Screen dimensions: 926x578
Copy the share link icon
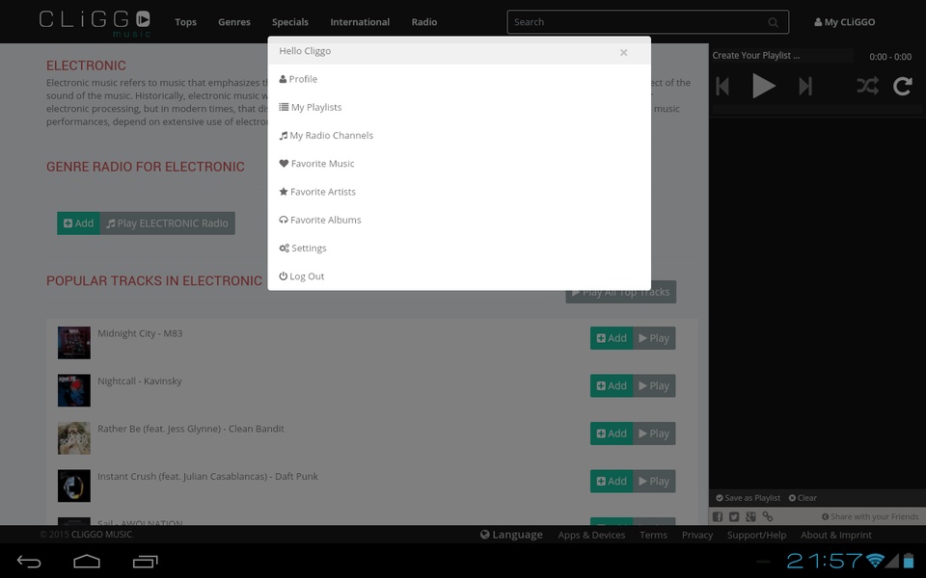(x=767, y=516)
